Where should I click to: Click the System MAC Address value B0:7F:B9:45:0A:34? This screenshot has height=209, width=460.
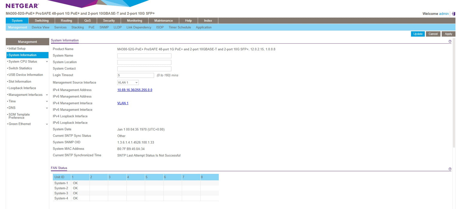(131, 149)
